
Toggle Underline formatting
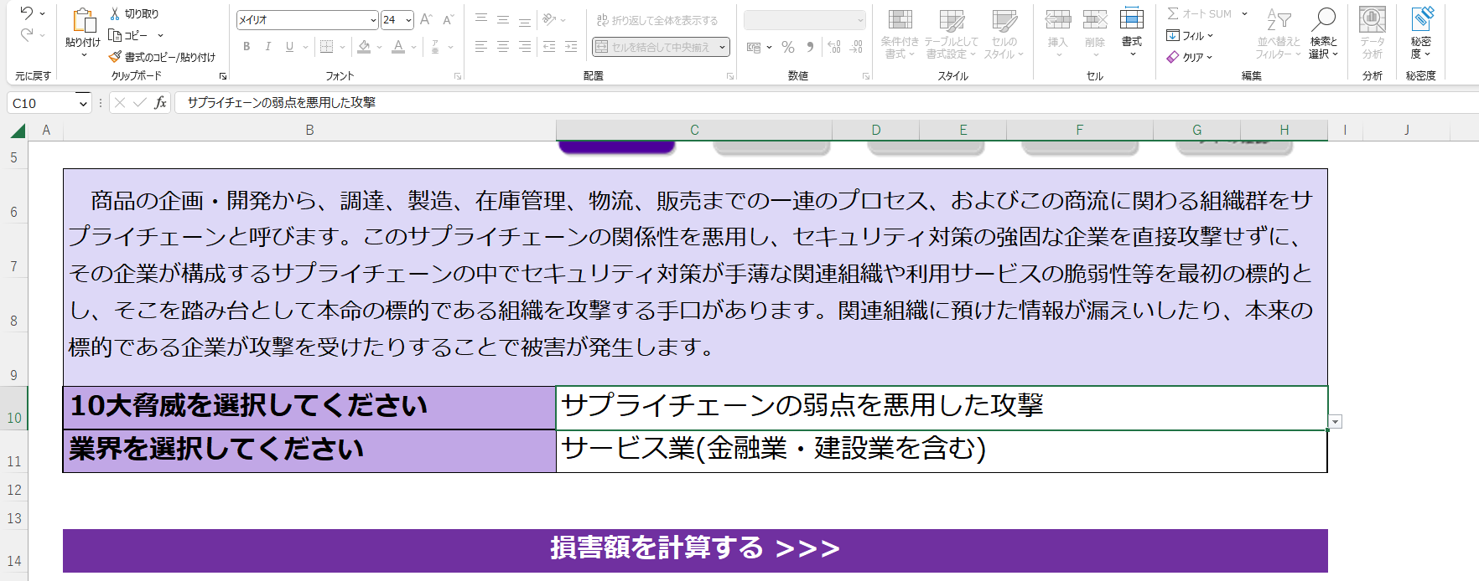coord(289,47)
